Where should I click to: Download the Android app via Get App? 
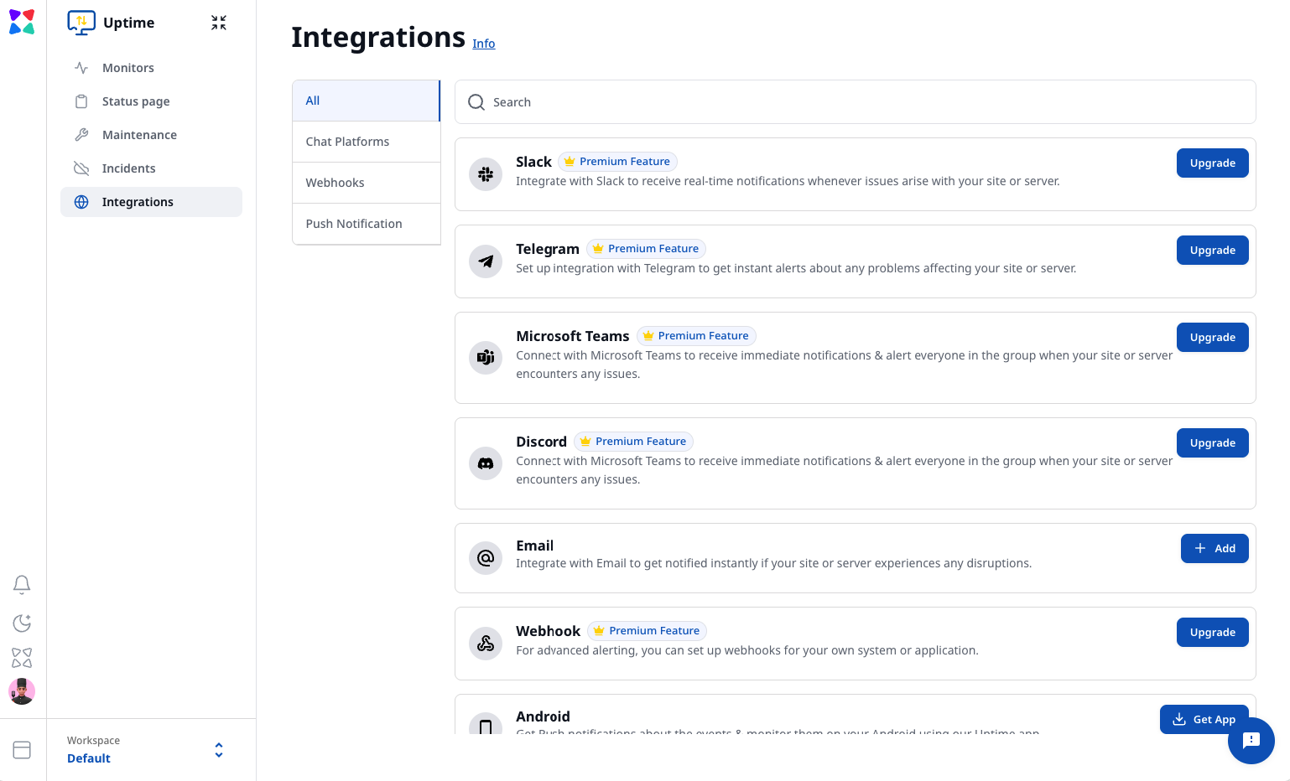(1204, 719)
